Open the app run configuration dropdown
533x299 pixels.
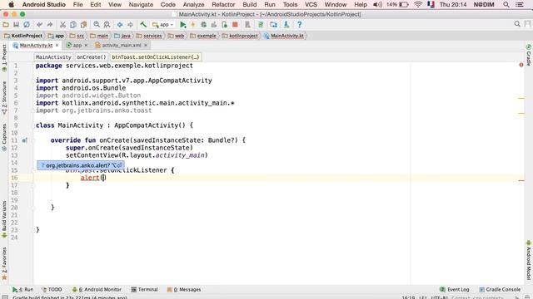coord(163,25)
